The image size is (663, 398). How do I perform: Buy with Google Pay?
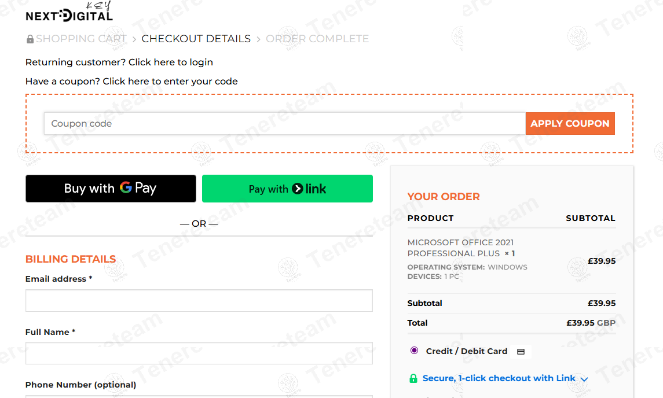111,189
